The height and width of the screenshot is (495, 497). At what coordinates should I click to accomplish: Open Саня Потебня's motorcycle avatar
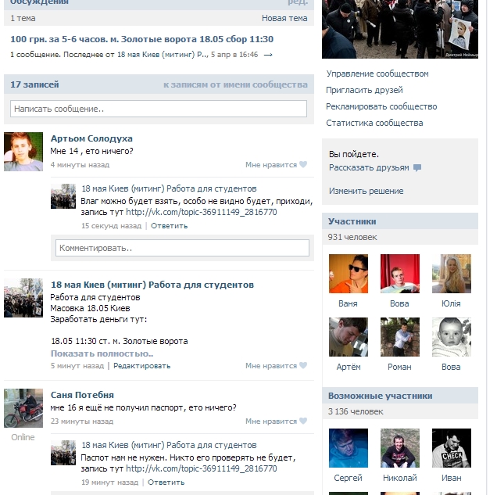23,408
